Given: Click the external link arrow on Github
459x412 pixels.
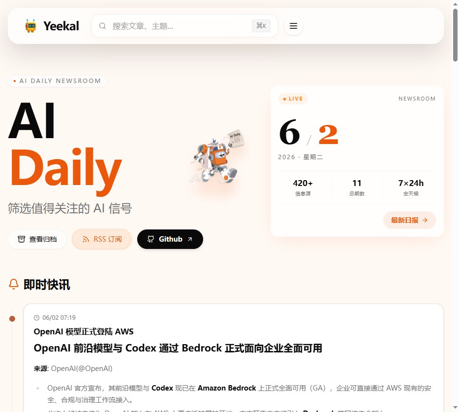Looking at the screenshot, I should (190, 239).
